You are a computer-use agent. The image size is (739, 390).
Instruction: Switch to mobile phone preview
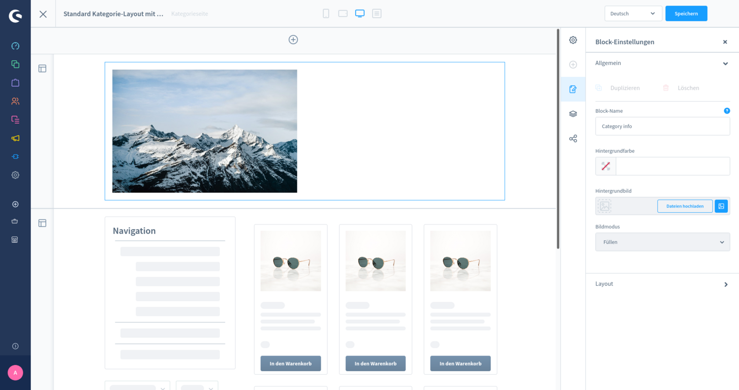point(326,14)
